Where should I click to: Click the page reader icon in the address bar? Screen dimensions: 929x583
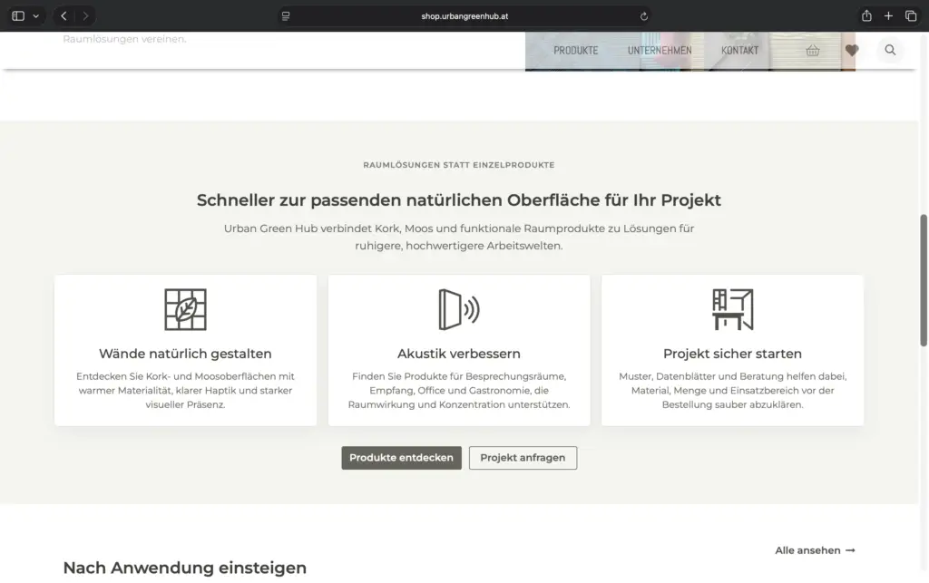pyautogui.click(x=286, y=16)
